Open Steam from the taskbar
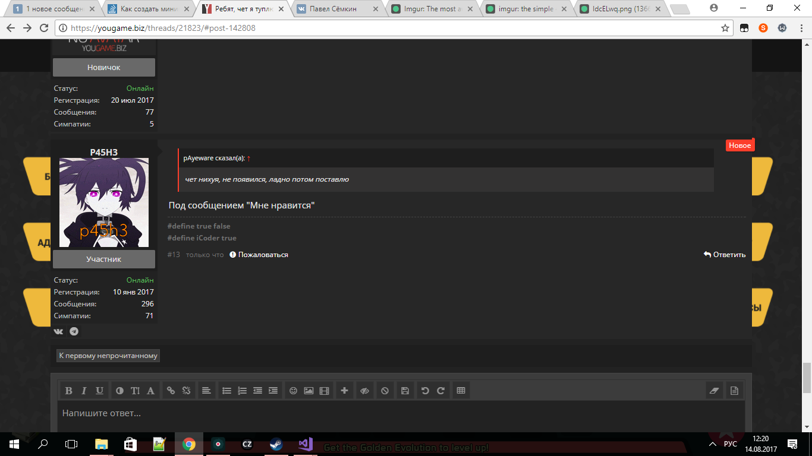The width and height of the screenshot is (812, 456). coord(276,444)
